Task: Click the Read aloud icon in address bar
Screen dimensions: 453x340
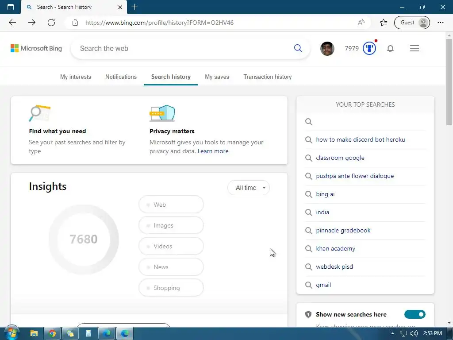Action: click(361, 23)
